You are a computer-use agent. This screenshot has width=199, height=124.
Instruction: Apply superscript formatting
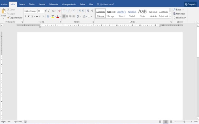point(43,16)
